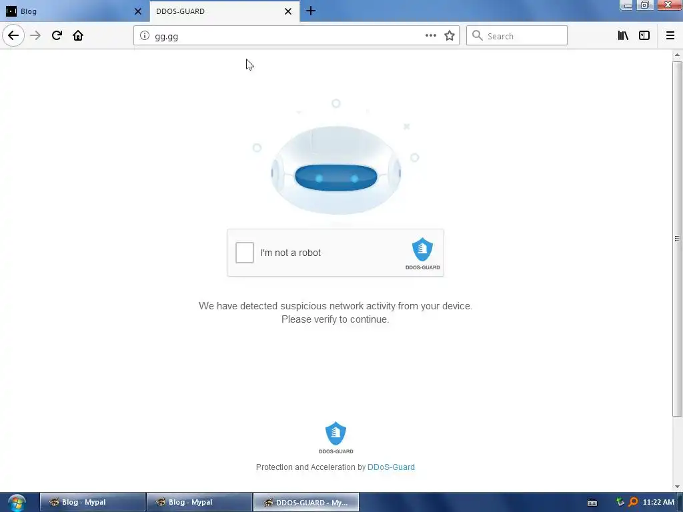Click the I'm not a robot label
683x512 pixels.
coord(291,253)
